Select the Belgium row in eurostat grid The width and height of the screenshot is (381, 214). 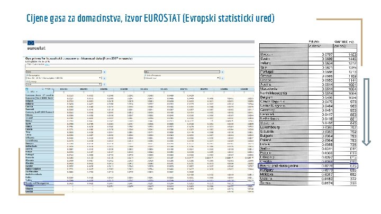point(140,101)
